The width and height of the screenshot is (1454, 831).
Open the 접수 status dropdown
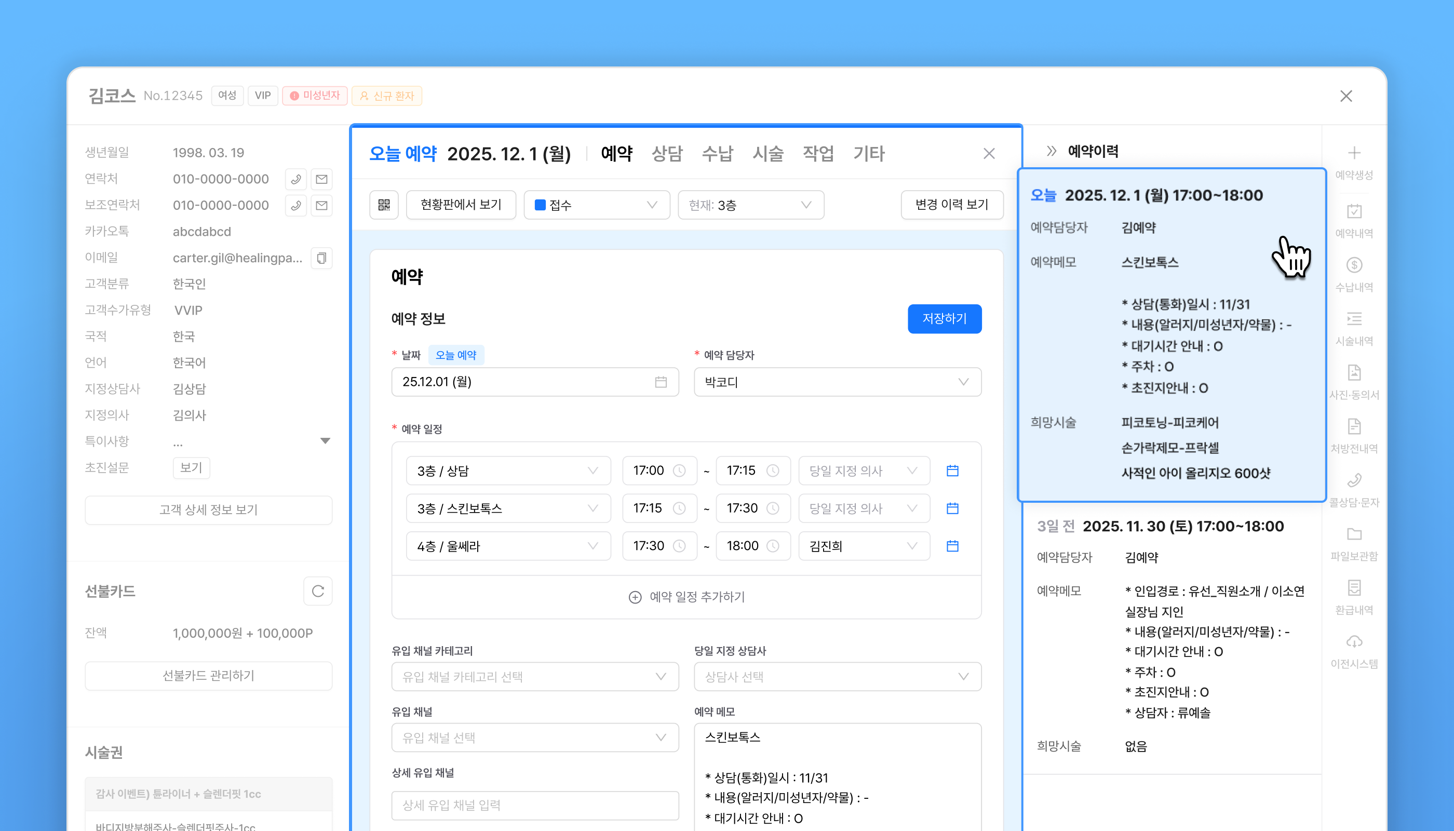click(x=596, y=205)
